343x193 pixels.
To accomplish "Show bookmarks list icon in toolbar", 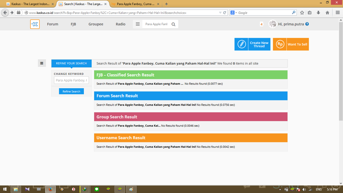I will click(310, 13).
